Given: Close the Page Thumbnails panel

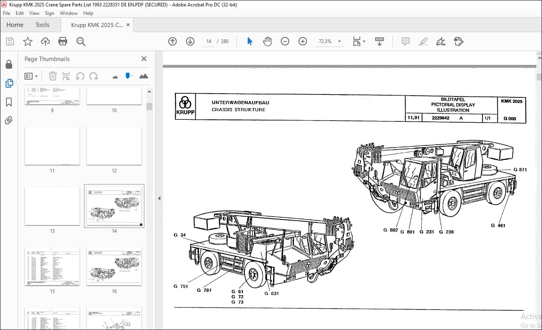Looking at the screenshot, I should 144,59.
